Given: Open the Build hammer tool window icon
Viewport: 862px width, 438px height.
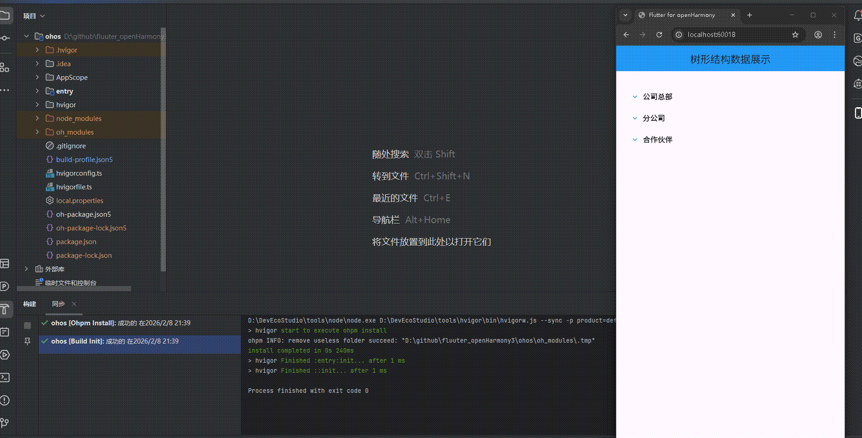Looking at the screenshot, I should point(5,309).
